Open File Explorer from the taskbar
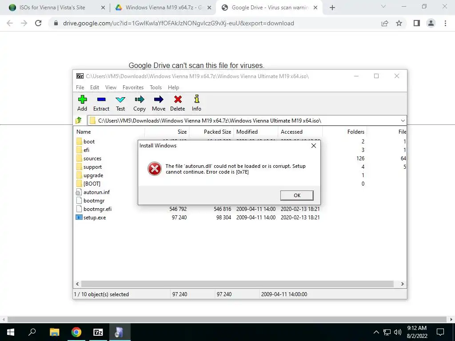 tap(55, 332)
